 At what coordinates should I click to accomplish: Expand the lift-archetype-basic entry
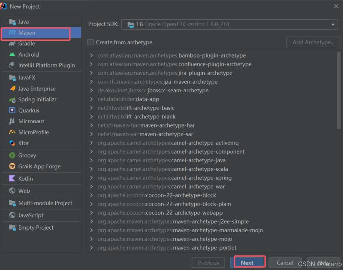[x=91, y=108]
